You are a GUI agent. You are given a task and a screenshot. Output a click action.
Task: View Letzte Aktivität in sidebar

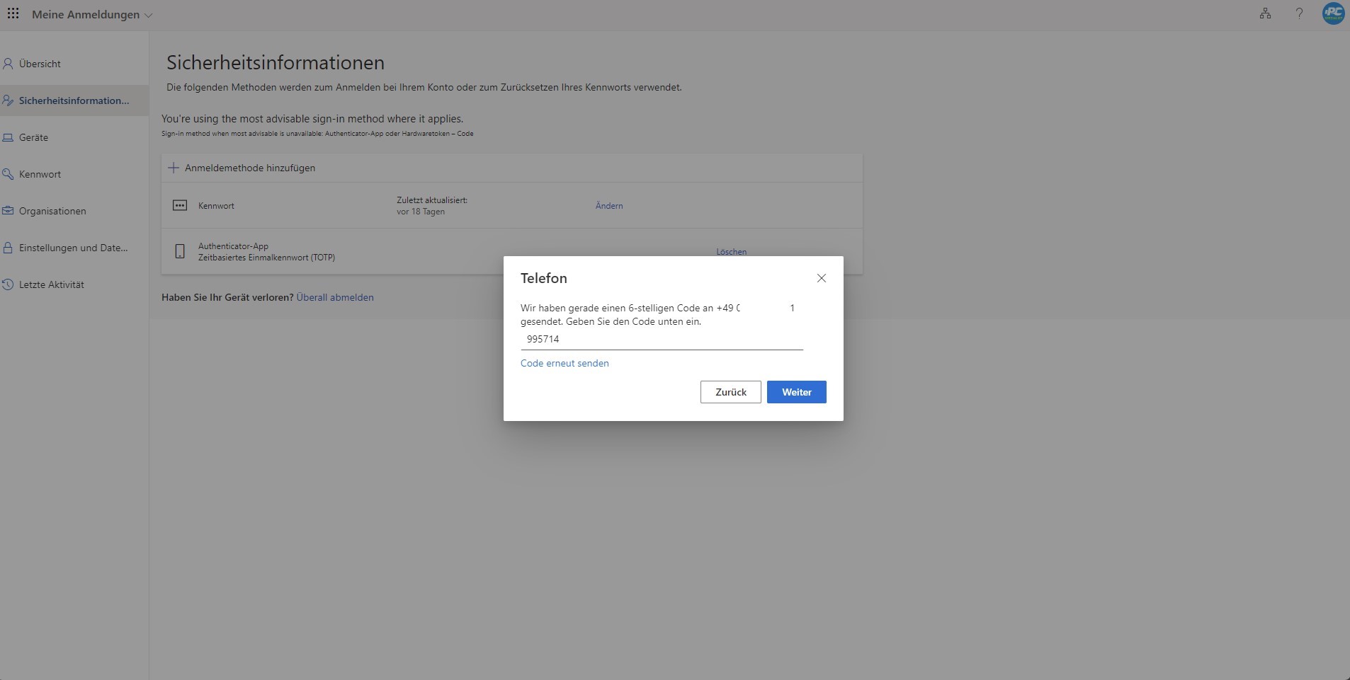[x=51, y=284]
